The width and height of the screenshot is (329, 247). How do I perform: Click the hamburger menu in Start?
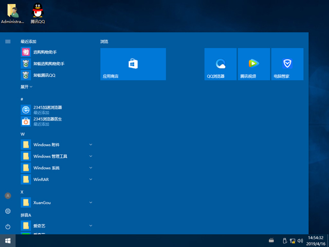[8, 42]
